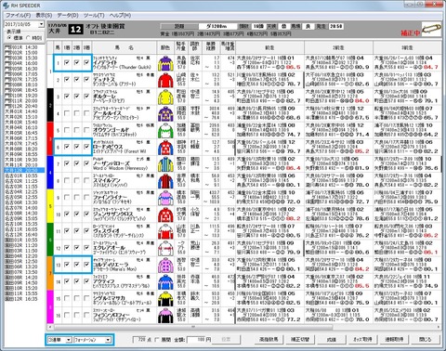Select 園田12R 16:35 in the race list
446x351 pixels.
pos(21,299)
